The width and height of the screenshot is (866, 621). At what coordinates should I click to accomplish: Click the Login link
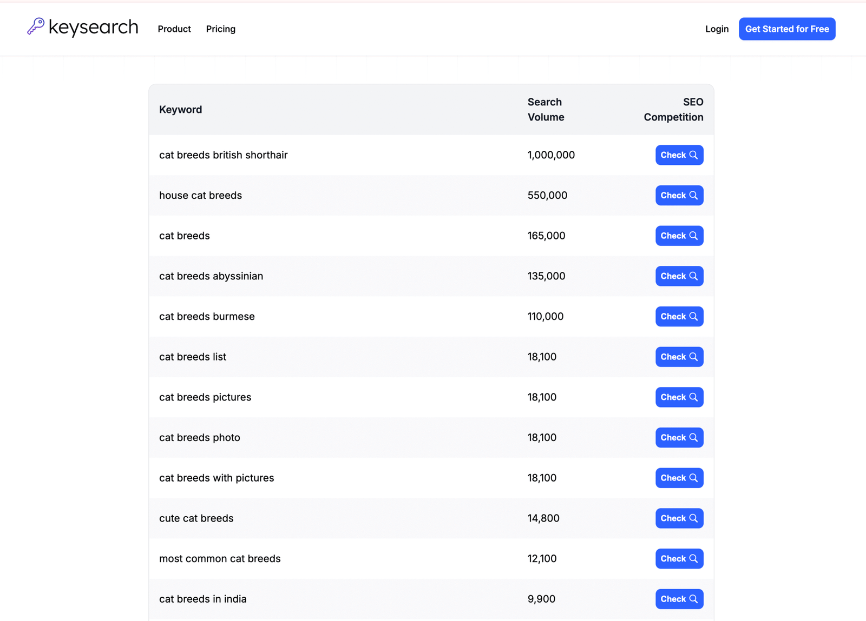point(717,29)
